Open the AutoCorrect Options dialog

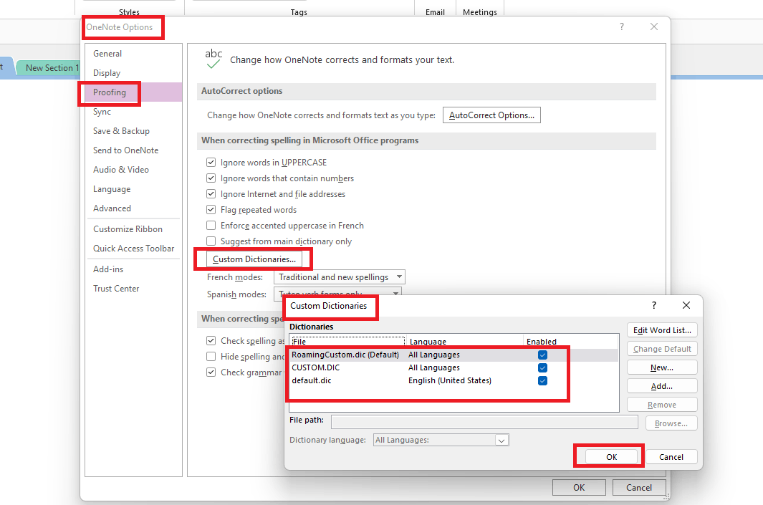tap(491, 115)
